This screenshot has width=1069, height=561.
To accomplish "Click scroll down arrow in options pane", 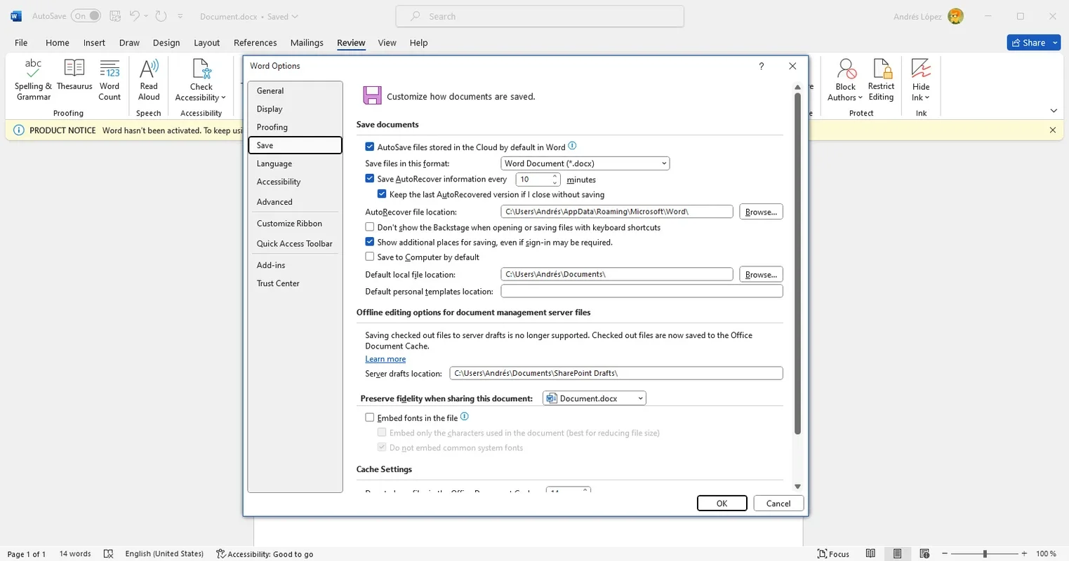I will point(797,487).
